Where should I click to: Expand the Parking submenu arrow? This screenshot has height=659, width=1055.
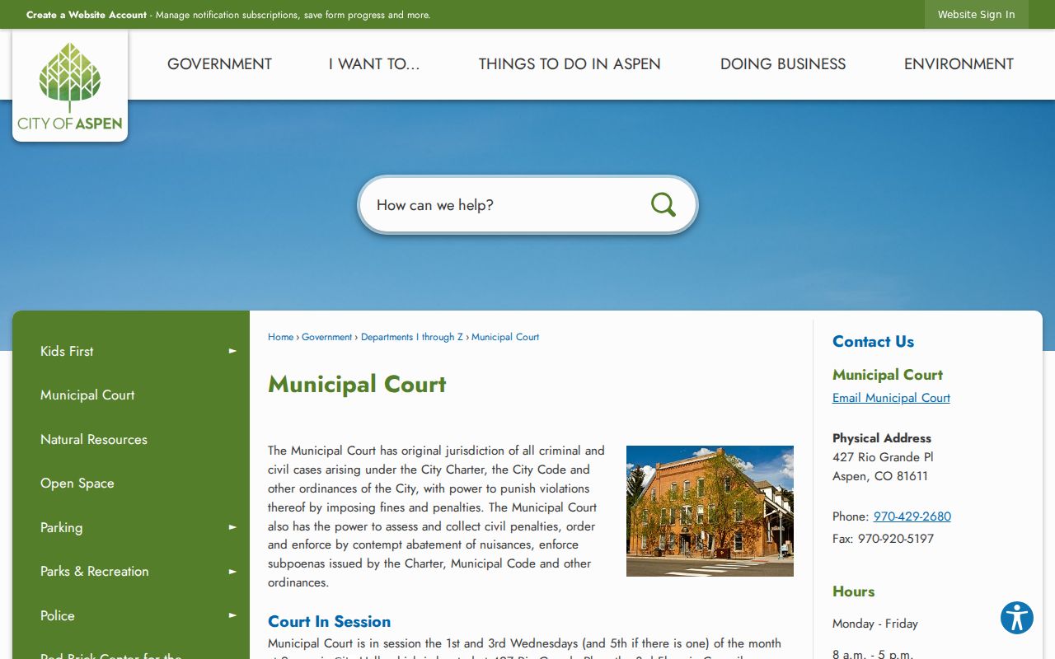coord(232,527)
